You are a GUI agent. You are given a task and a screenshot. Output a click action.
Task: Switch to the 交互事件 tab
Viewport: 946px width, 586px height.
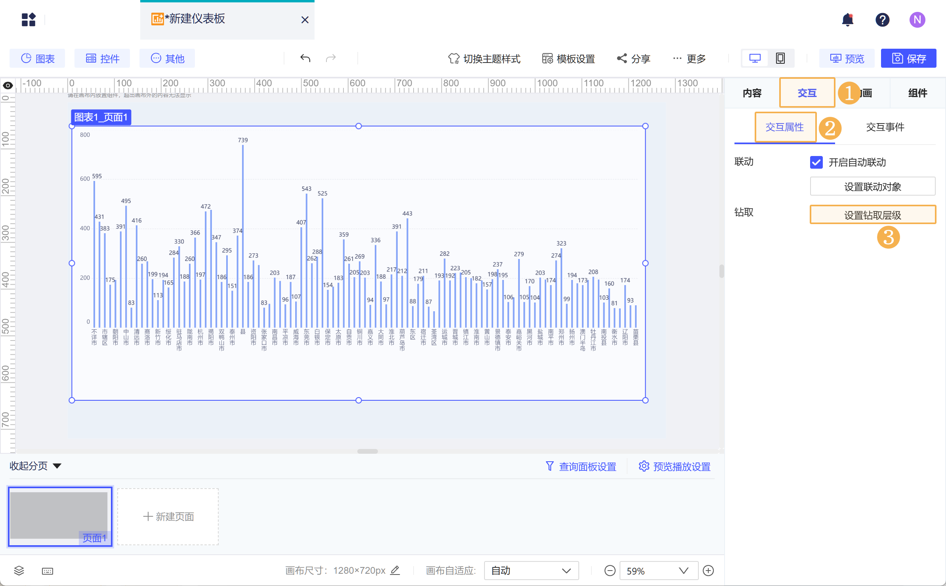coord(885,127)
